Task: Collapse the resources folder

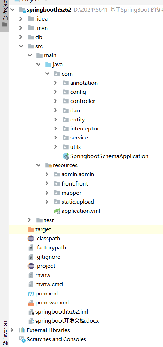Action: click(x=39, y=165)
